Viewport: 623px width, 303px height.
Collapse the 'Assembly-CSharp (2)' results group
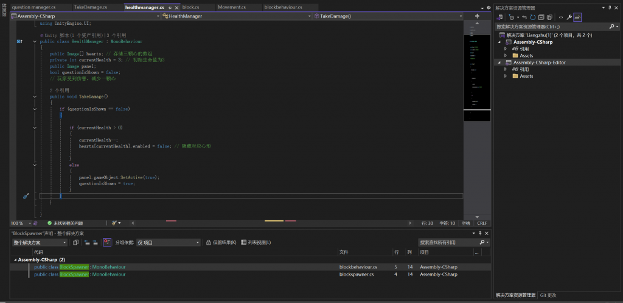[15, 260]
